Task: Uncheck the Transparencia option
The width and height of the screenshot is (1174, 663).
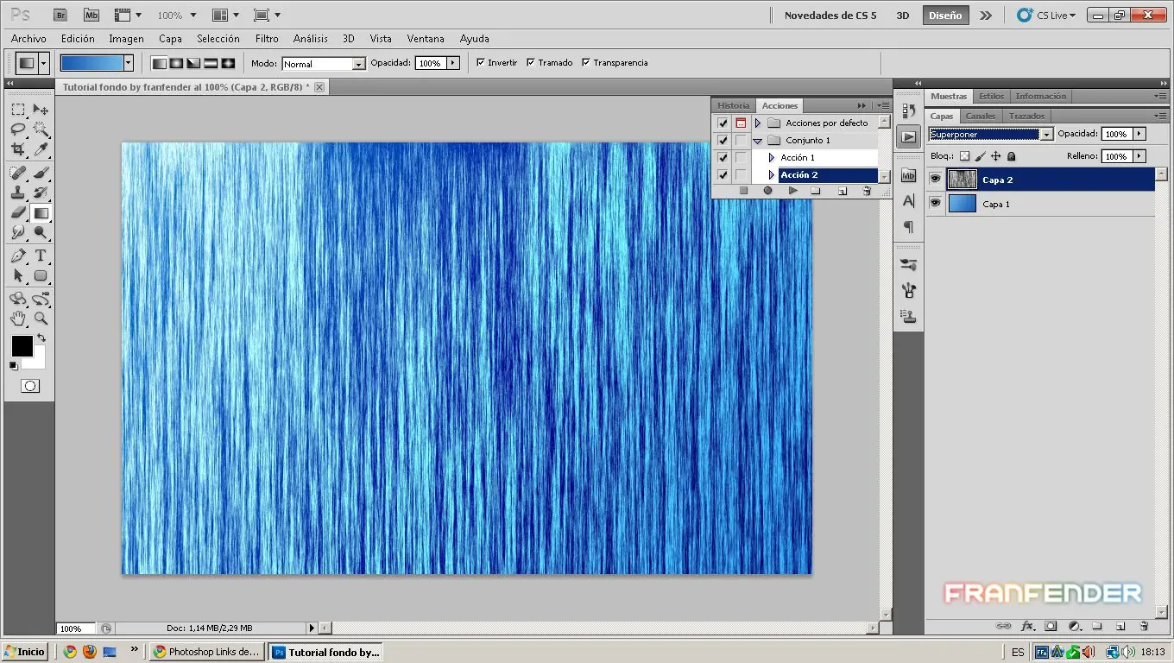Action: [586, 63]
